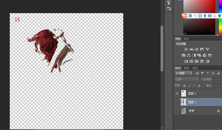Select the 图层 2 layer row
Viewport: 222px width, 130px height.
[x=198, y=94]
